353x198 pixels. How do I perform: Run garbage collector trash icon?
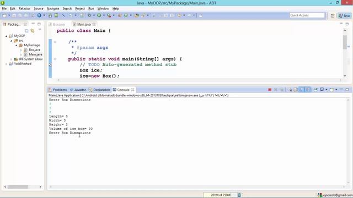pos(239,195)
